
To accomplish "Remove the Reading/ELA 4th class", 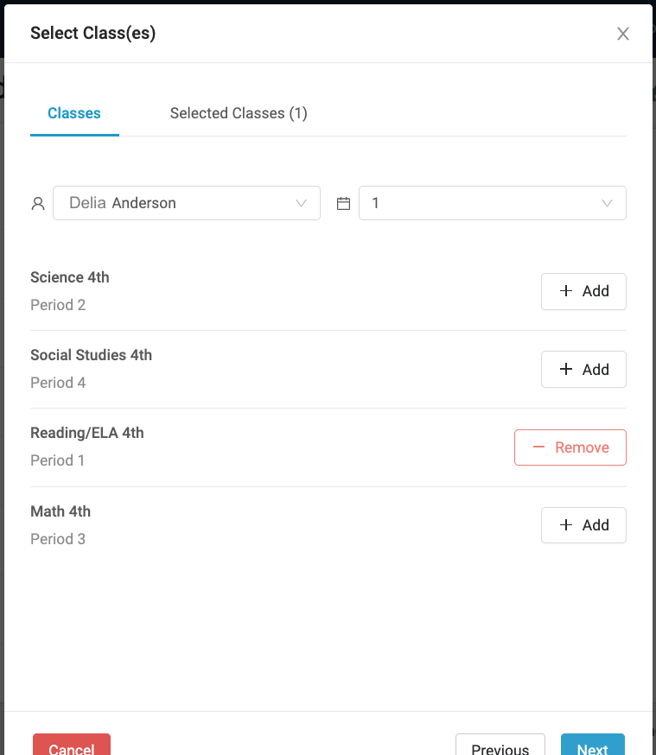I will click(x=570, y=447).
